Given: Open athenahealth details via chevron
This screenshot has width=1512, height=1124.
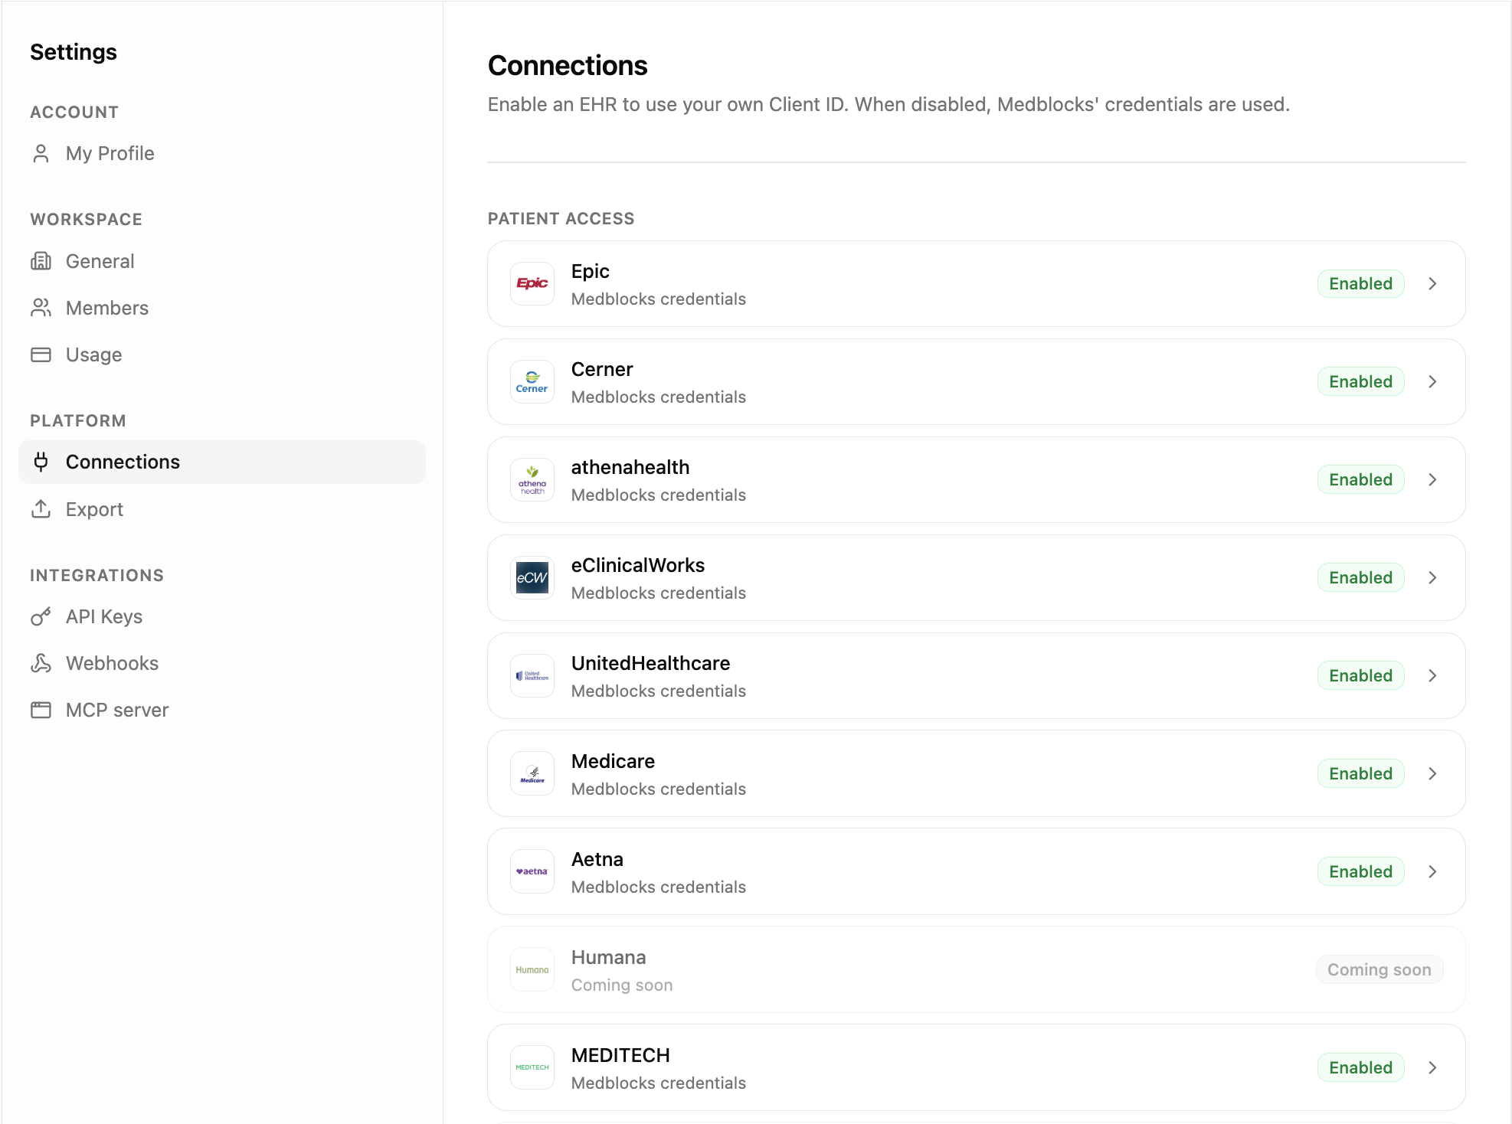Looking at the screenshot, I should point(1432,479).
